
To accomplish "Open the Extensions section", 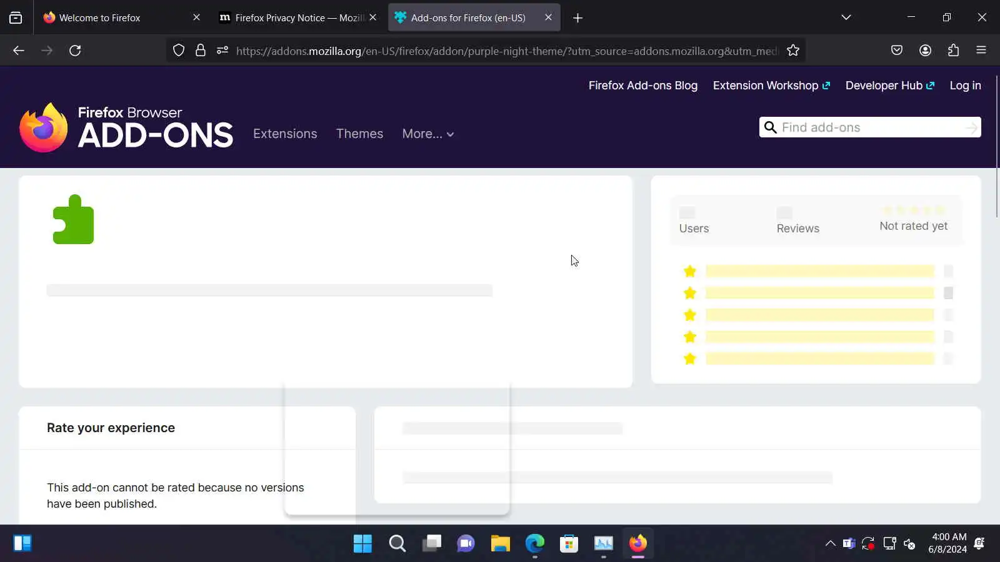I will tap(285, 134).
